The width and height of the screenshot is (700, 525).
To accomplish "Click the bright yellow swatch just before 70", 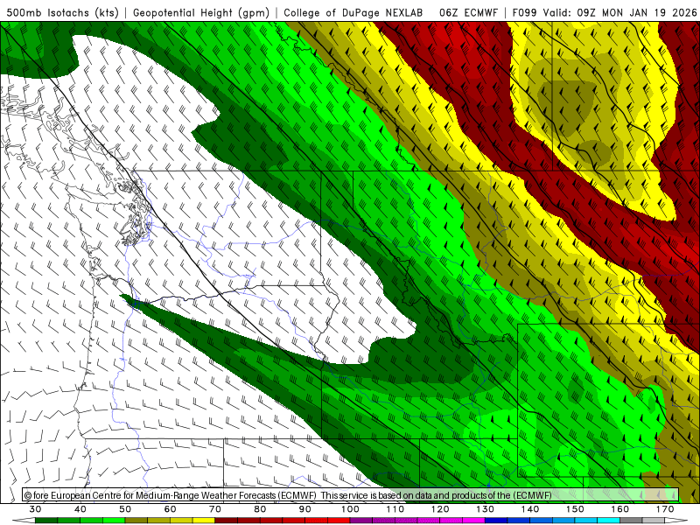I will [x=204, y=521].
